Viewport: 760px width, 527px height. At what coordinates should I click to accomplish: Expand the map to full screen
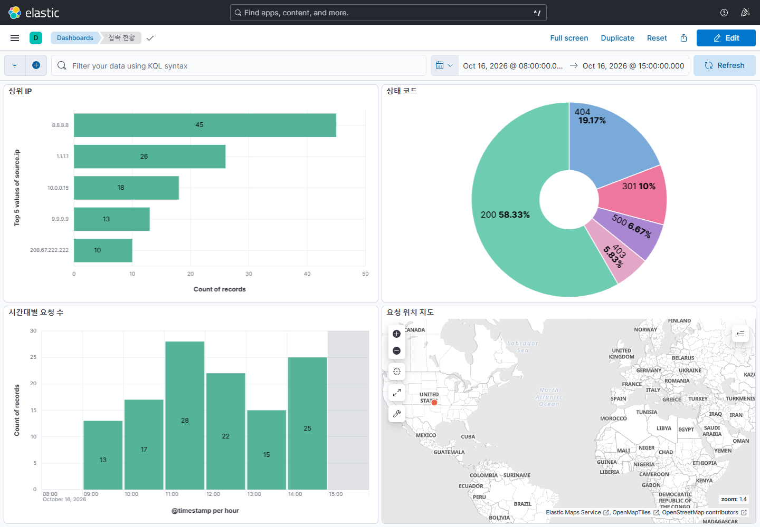[397, 393]
